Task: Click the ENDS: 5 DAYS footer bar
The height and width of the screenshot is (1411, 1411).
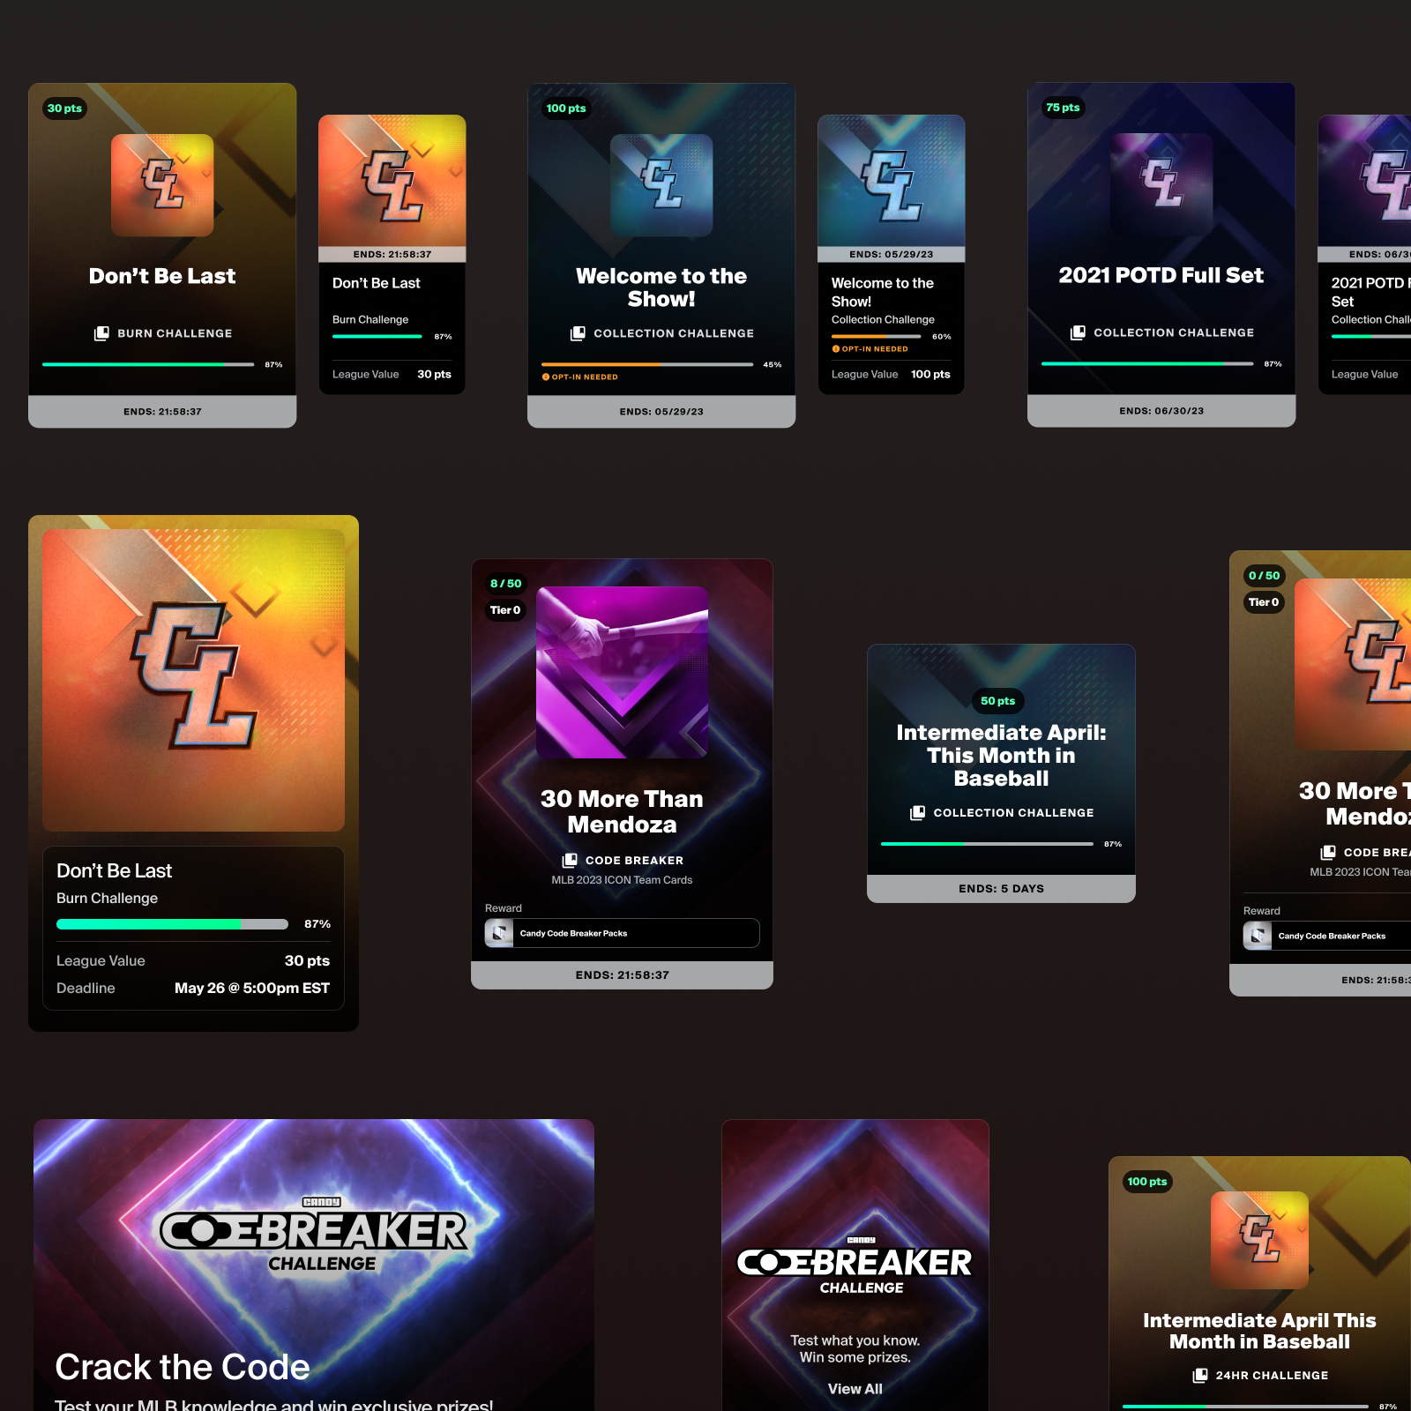Action: tap(1001, 889)
